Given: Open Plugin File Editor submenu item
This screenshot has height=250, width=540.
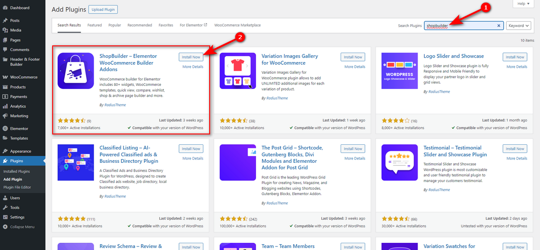Looking at the screenshot, I should (x=17, y=187).
